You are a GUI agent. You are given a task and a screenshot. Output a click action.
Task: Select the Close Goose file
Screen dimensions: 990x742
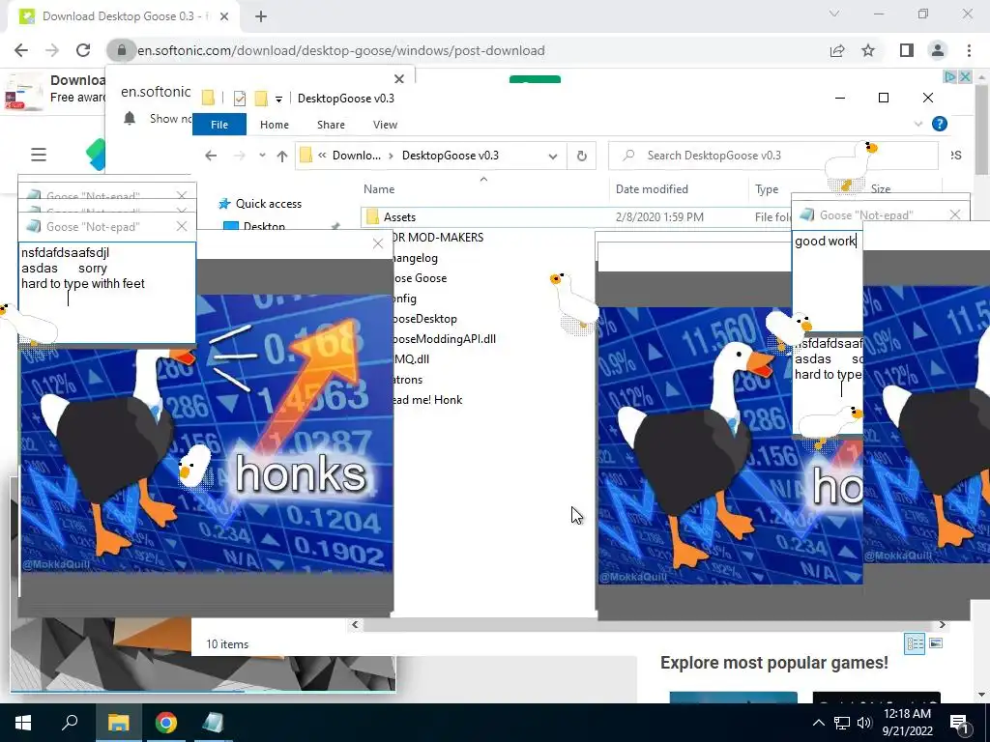point(421,278)
